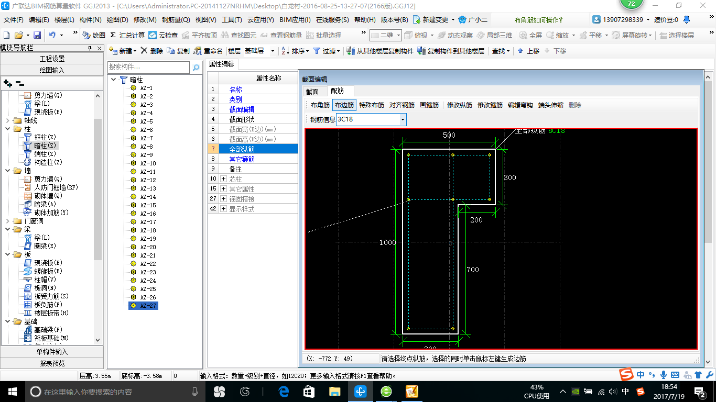Open File Explorer from the taskbar

335,391
